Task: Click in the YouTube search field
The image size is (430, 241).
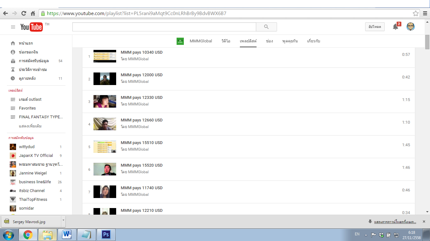Action: 164,27
